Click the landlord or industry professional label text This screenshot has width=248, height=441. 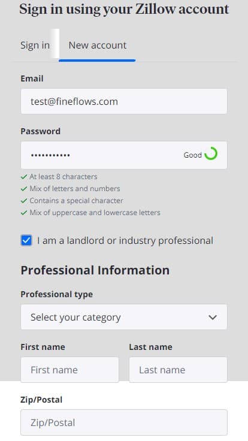tap(125, 240)
